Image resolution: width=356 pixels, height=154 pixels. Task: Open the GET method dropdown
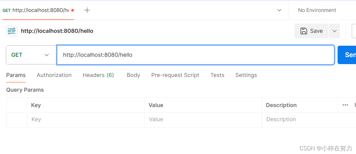pos(31,55)
